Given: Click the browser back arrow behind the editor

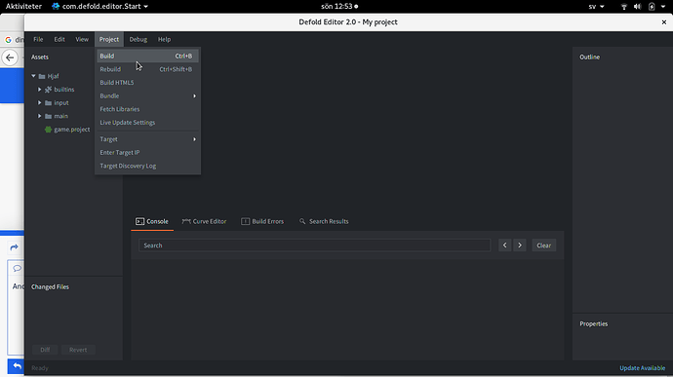Looking at the screenshot, I should [x=10, y=57].
